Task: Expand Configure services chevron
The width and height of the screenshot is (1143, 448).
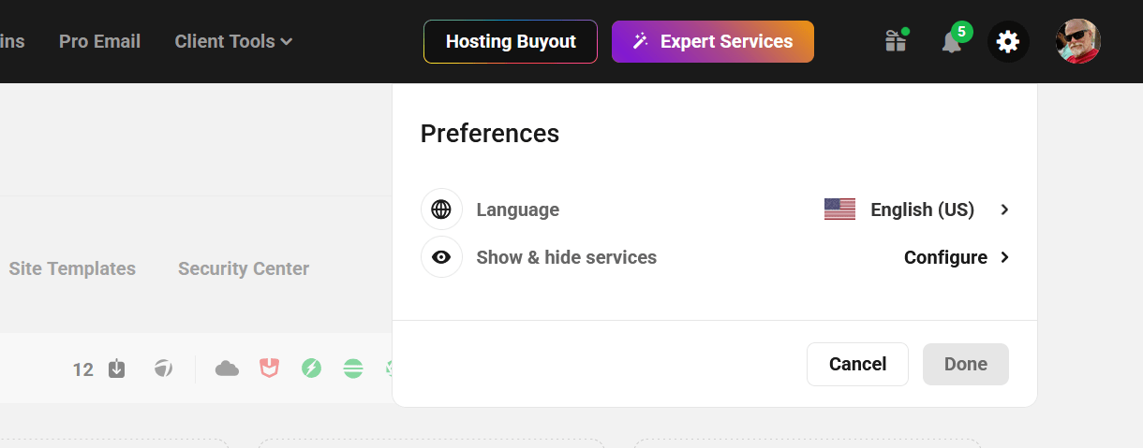Action: (1003, 257)
